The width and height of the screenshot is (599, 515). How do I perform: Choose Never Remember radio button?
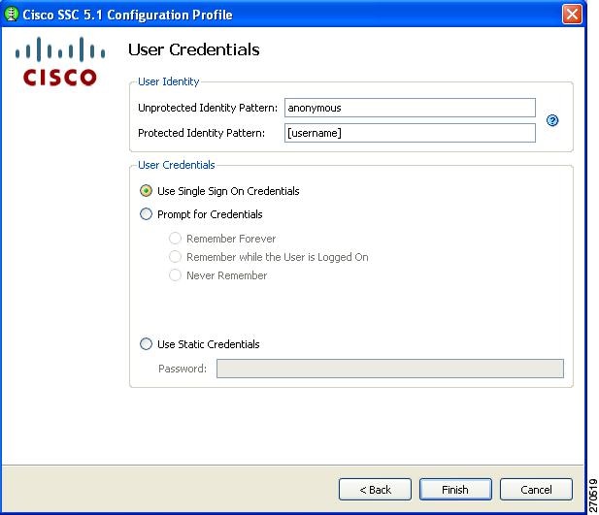pyautogui.click(x=175, y=274)
